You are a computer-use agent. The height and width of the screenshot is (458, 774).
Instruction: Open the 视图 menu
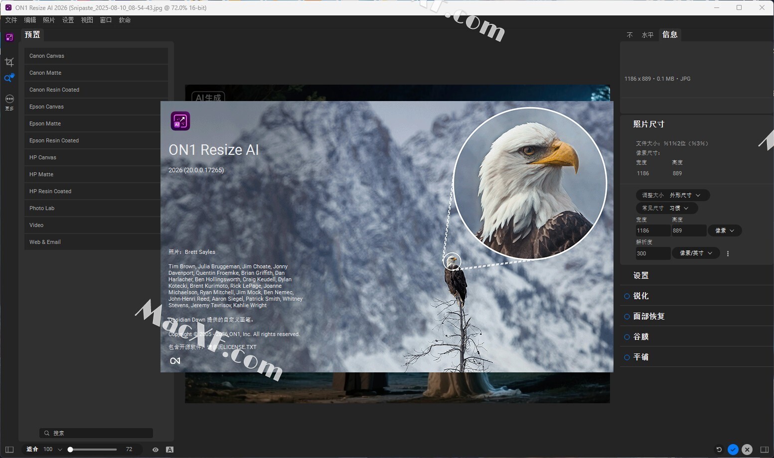tap(87, 20)
